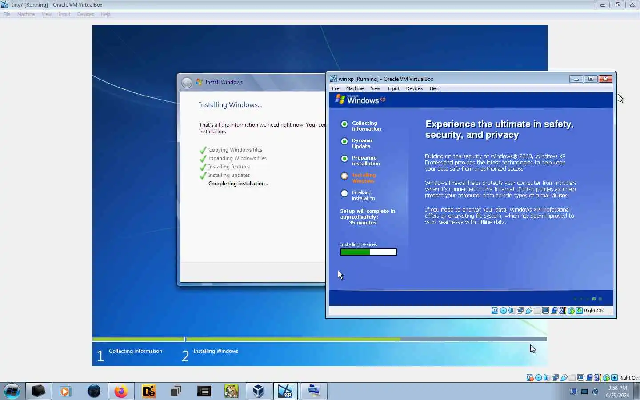640x400 pixels.
Task: Click mouse integration icon in win xp status bar
Action: 571,311
